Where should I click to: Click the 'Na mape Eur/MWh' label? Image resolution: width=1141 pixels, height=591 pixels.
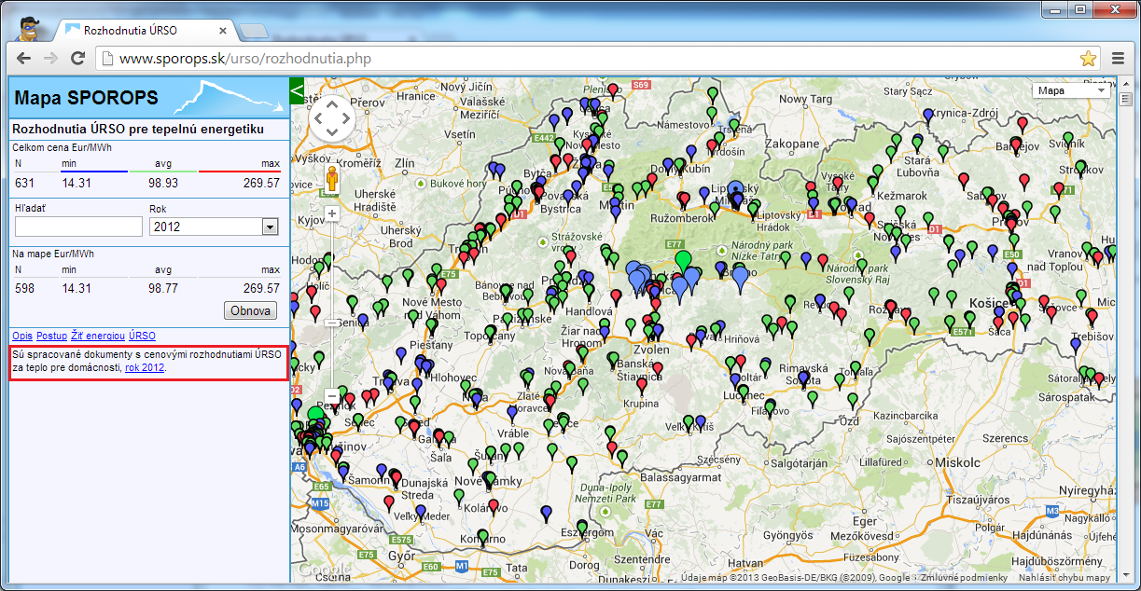pyautogui.click(x=52, y=254)
